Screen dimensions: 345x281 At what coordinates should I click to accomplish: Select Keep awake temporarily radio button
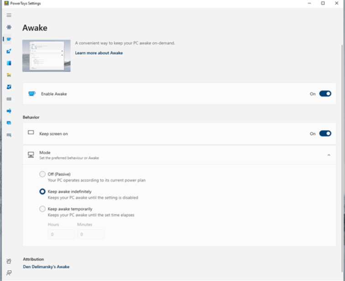tap(42, 208)
